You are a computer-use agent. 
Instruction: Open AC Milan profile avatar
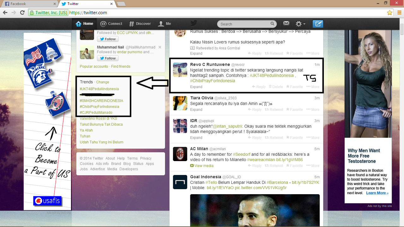pyautogui.click(x=180, y=154)
